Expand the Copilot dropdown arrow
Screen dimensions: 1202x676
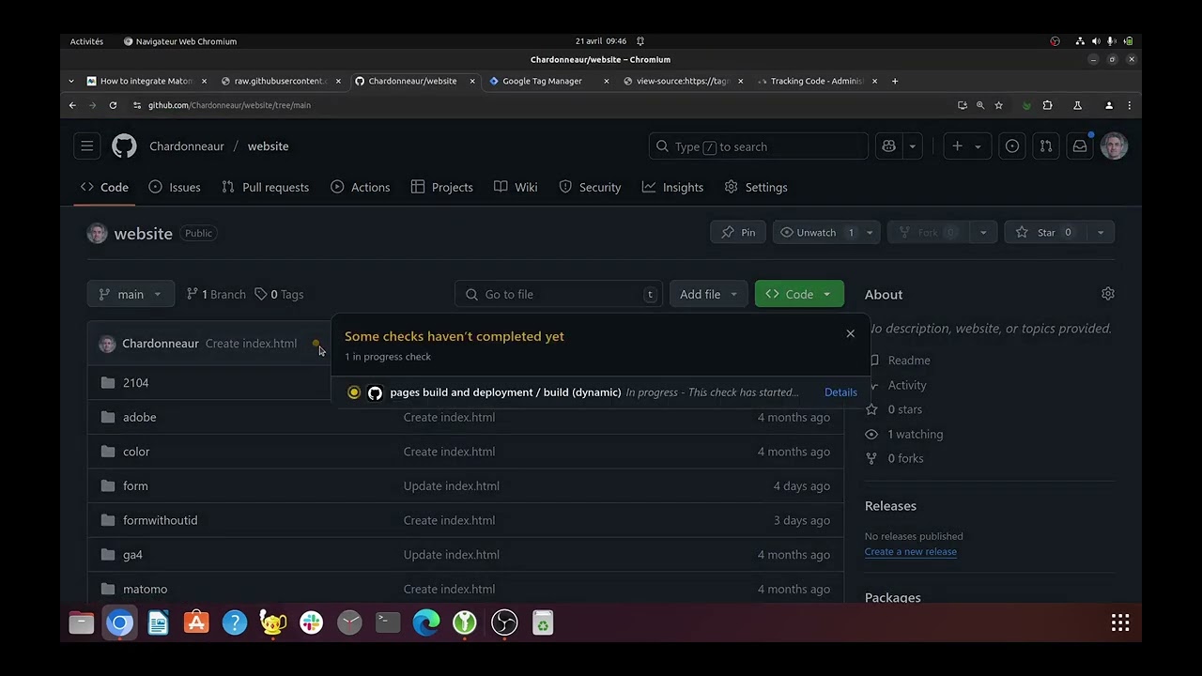pos(912,146)
